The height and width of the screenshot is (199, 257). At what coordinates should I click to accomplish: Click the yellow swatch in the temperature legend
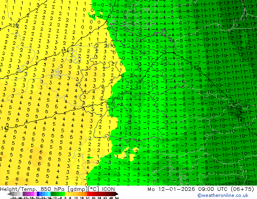click(66, 194)
